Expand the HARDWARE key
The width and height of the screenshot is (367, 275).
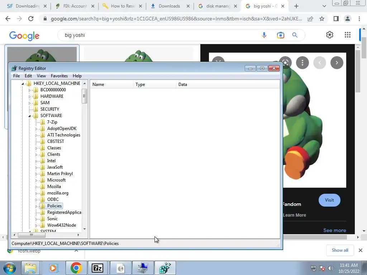pyautogui.click(x=29, y=96)
